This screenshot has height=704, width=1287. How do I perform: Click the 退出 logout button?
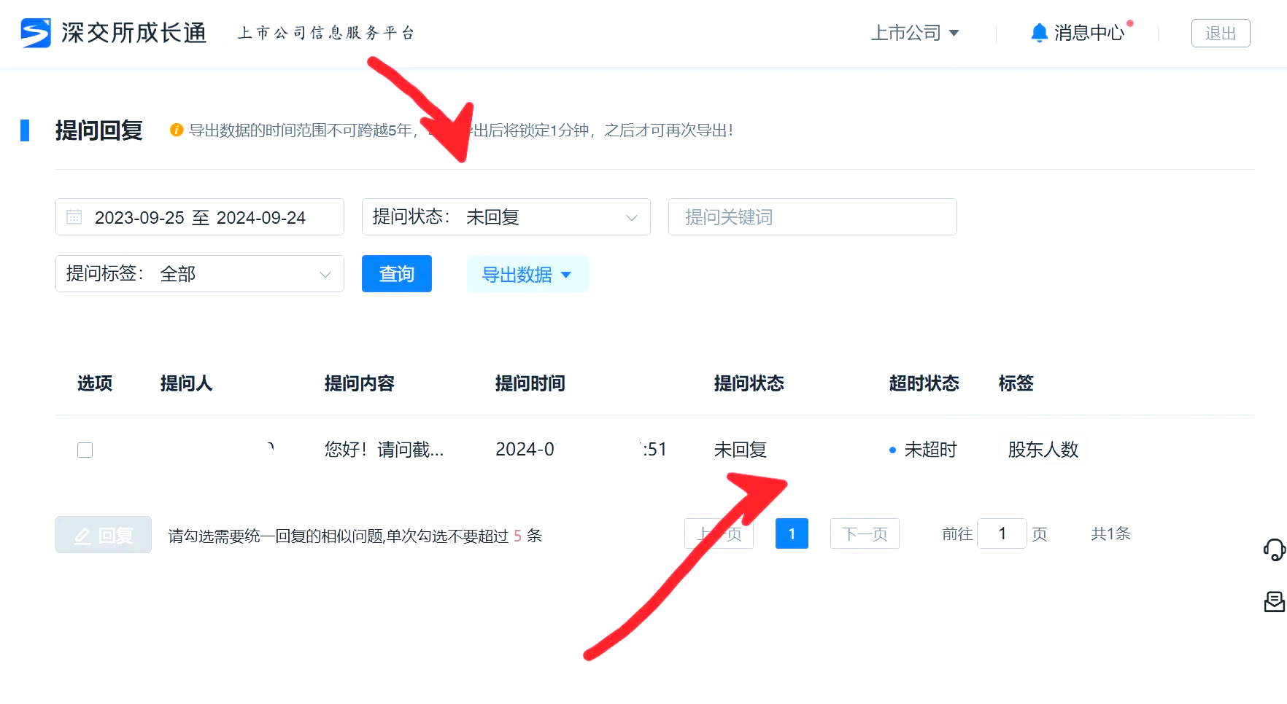(1221, 32)
